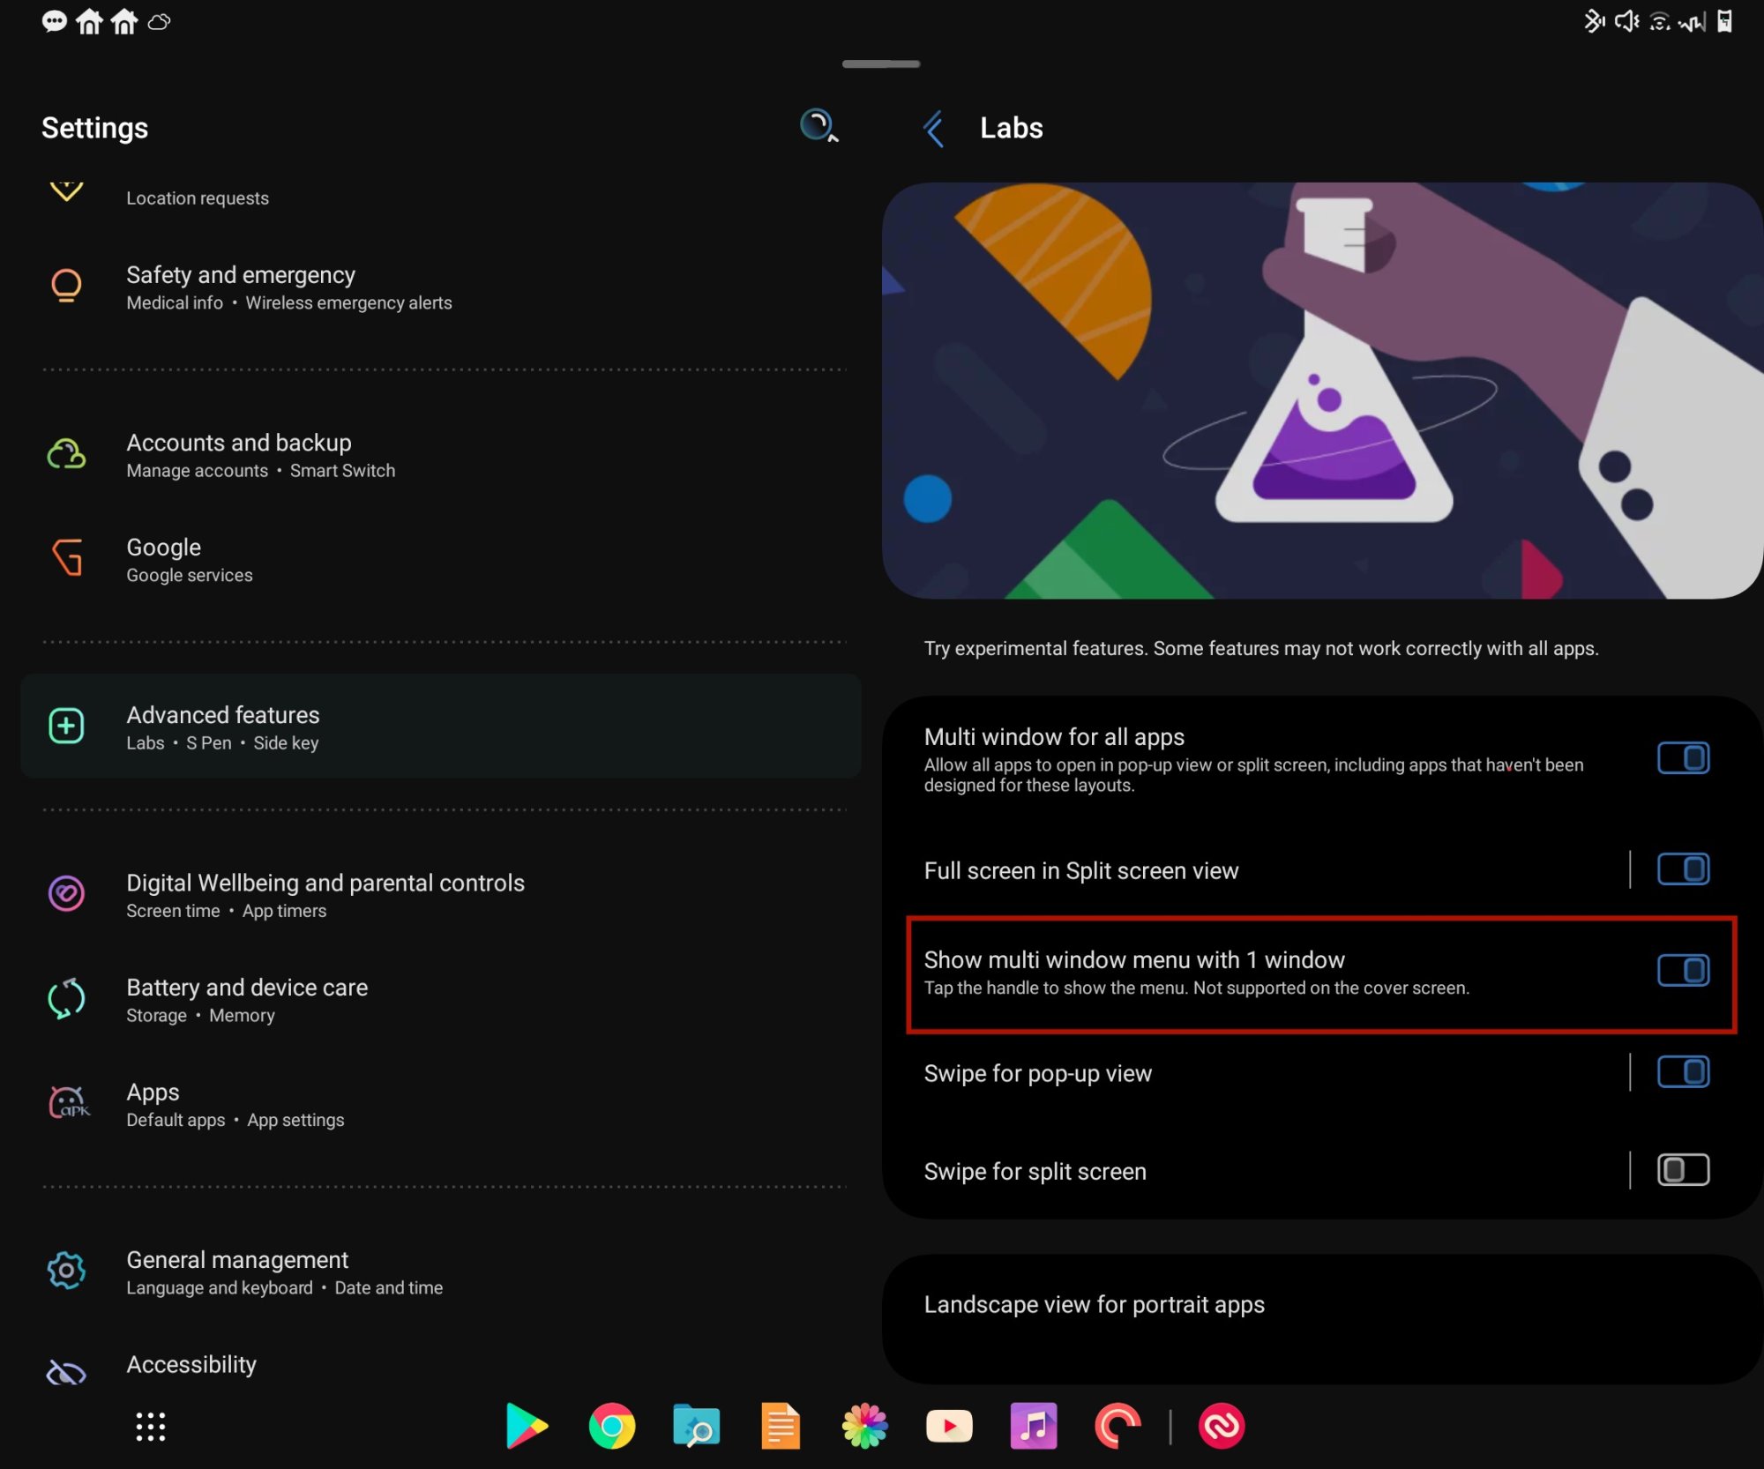
Task: Tap the Advanced features plus icon
Action: click(66, 726)
